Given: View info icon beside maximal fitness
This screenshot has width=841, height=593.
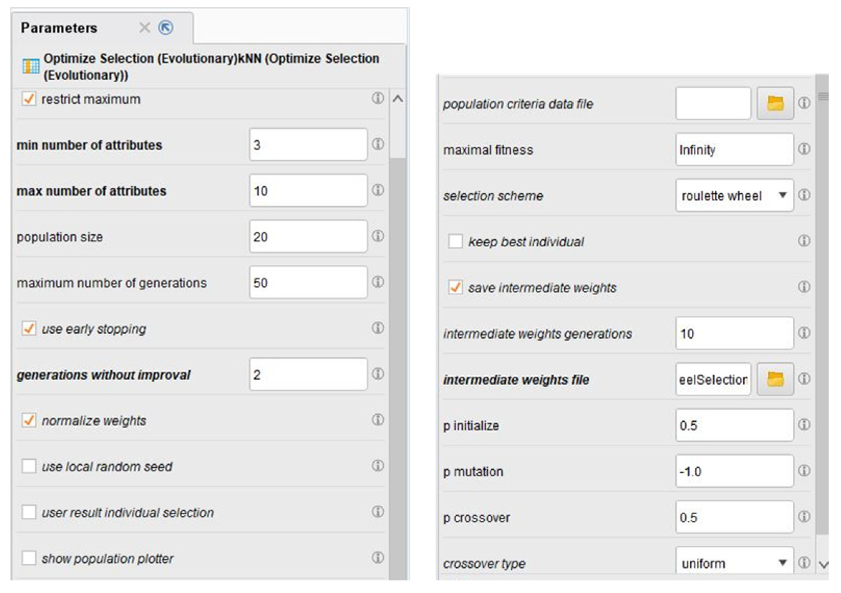Looking at the screenshot, I should [804, 149].
